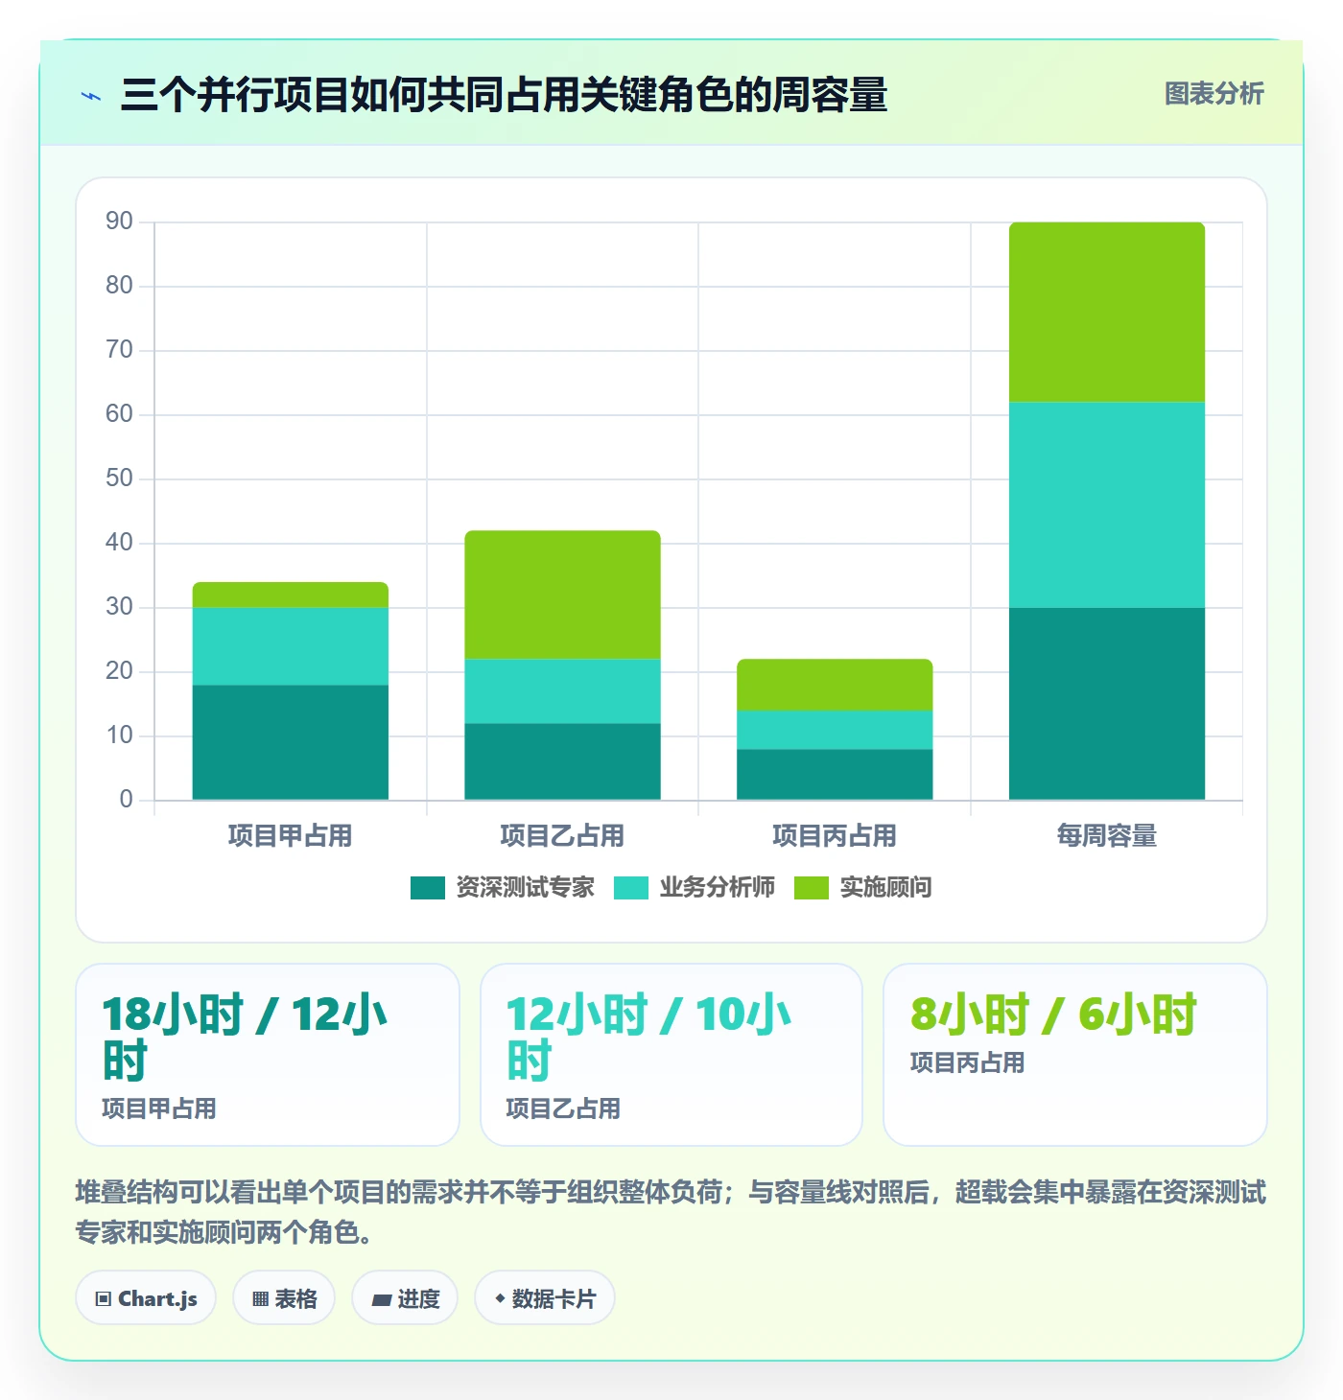This screenshot has height=1400, width=1343.
Task: Select the Chart.js tag chip
Action: coord(146,1298)
